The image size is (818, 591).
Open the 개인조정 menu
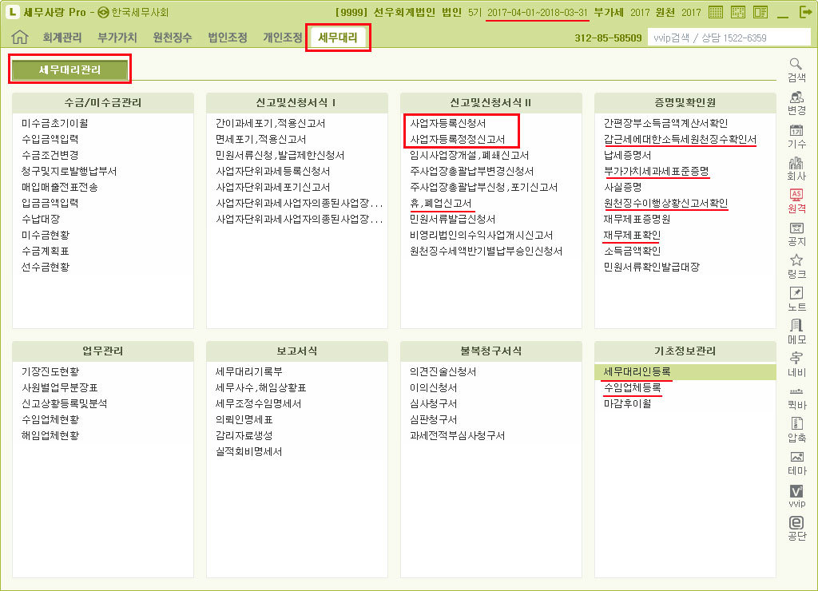coord(282,38)
